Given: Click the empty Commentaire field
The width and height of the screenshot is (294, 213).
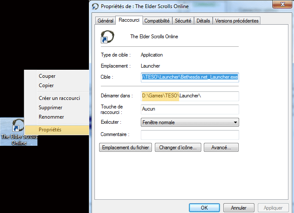Looking at the screenshot, I should coord(190,135).
